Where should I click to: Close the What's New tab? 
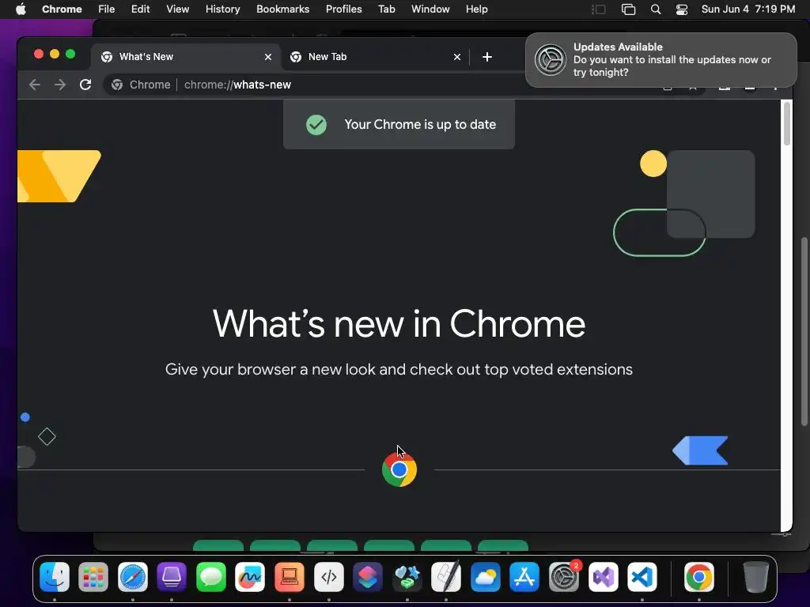coord(268,57)
